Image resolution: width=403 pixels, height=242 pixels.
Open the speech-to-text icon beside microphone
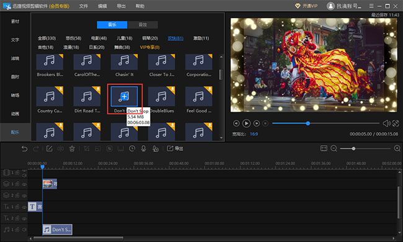[155, 149]
